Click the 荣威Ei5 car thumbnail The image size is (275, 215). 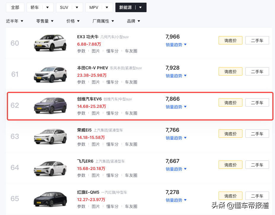[48, 137]
